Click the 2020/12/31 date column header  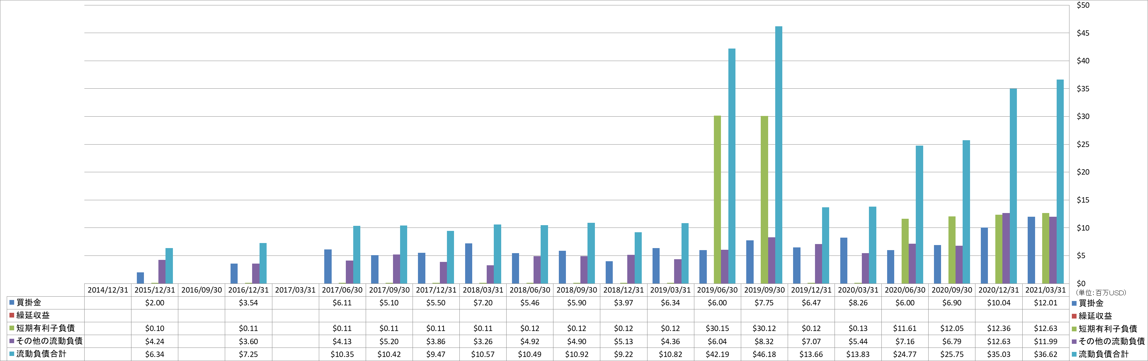(999, 290)
